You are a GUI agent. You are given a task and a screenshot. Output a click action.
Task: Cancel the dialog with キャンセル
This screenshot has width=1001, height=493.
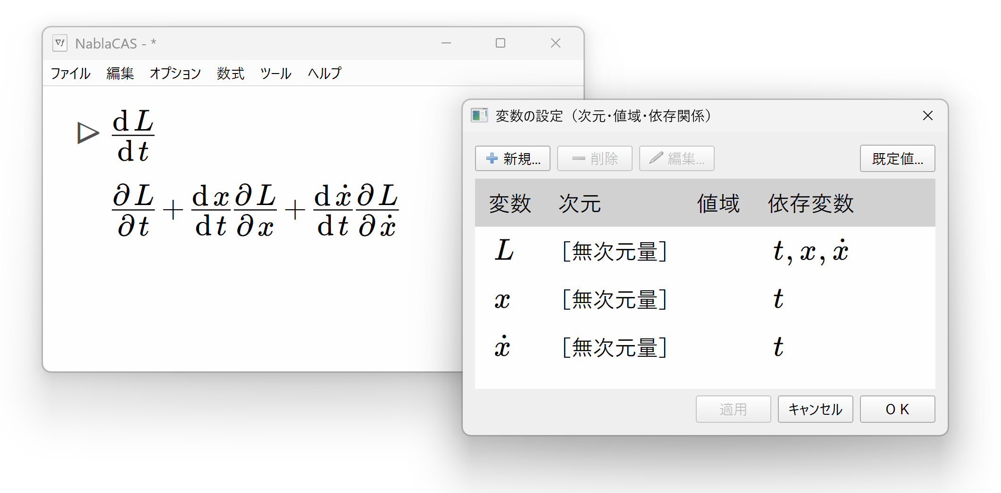tap(815, 409)
